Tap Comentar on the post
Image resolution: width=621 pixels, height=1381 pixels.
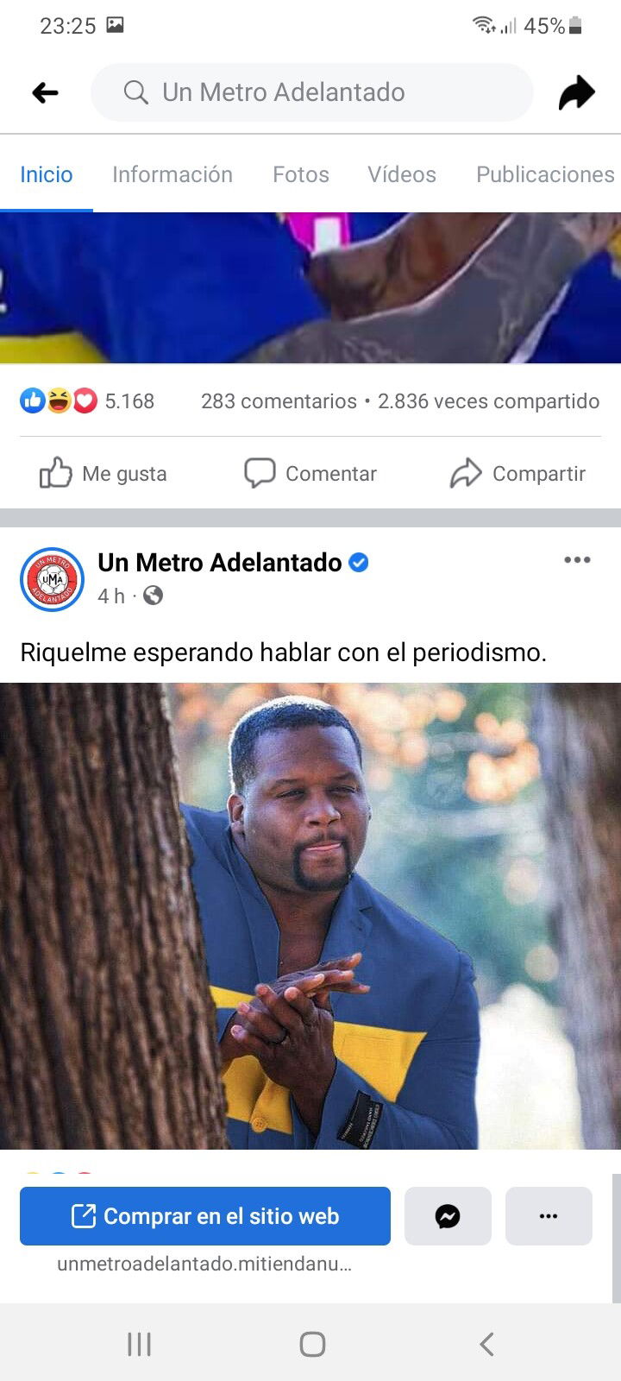(x=310, y=473)
